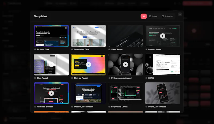This screenshot has height=124, width=214.
Task: Select the Silent Reveal label text
Action: click(x=117, y=49)
